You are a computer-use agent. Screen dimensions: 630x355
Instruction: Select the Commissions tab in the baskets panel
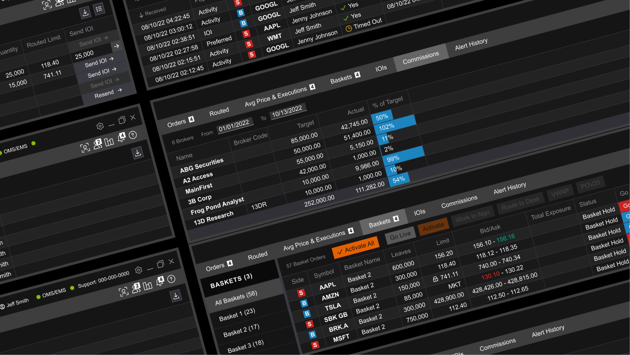click(x=459, y=202)
